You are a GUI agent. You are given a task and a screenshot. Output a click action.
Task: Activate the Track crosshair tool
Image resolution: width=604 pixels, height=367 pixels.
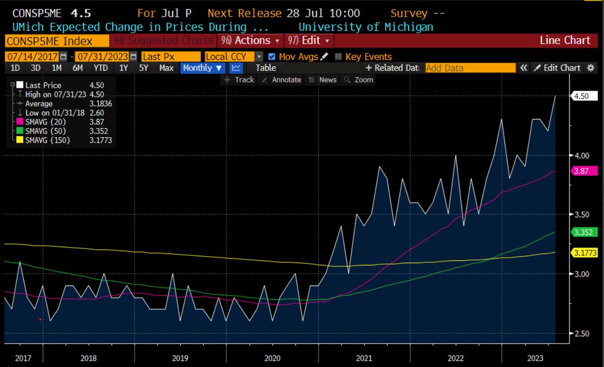tap(239, 80)
